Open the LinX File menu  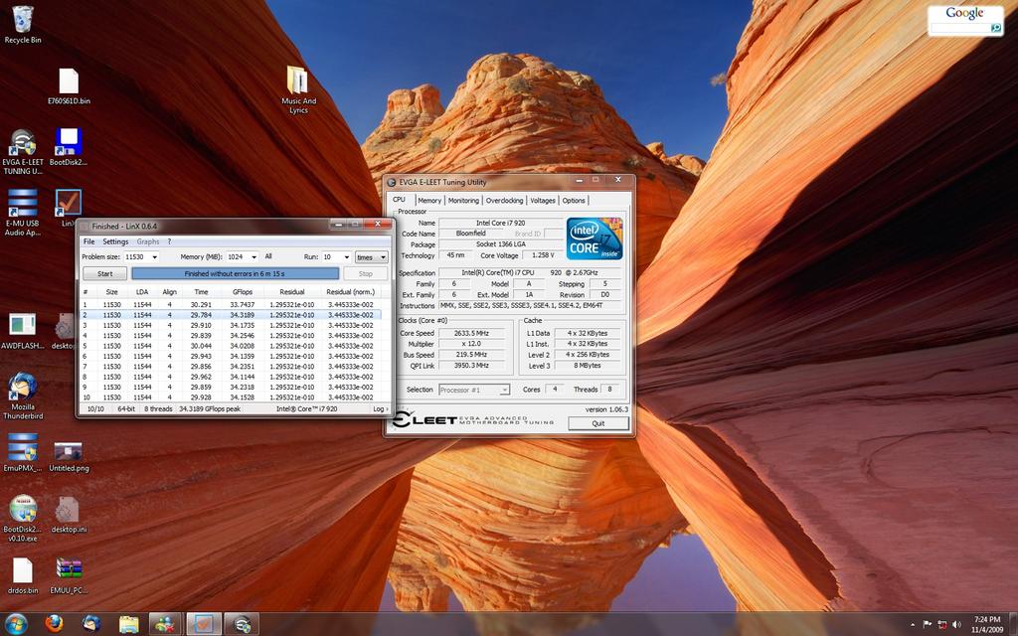tap(88, 241)
